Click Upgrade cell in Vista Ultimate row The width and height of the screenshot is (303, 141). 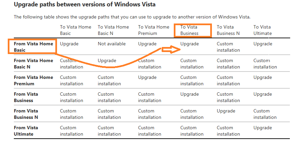pos(263,128)
